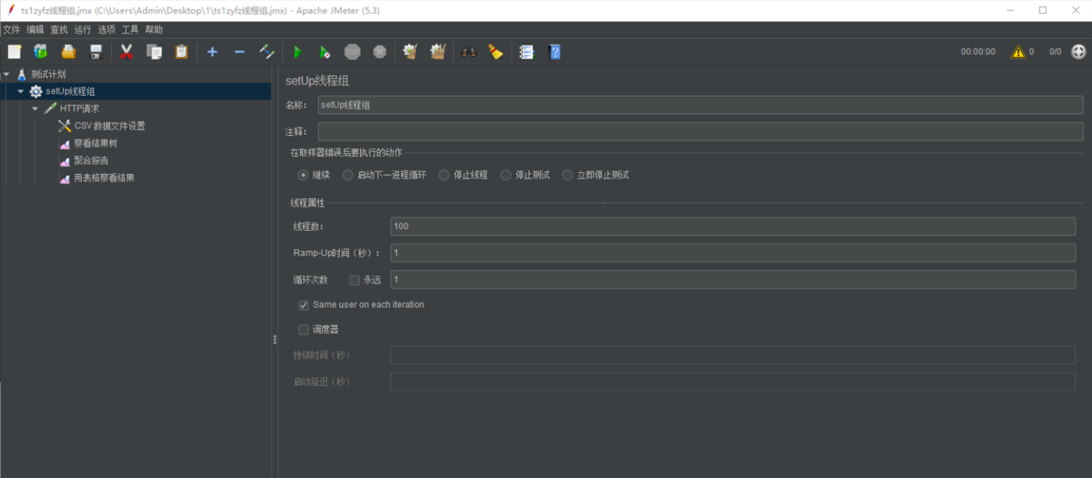Click the remote engine globe icon
The width and height of the screenshot is (1092, 478).
[x=1078, y=52]
